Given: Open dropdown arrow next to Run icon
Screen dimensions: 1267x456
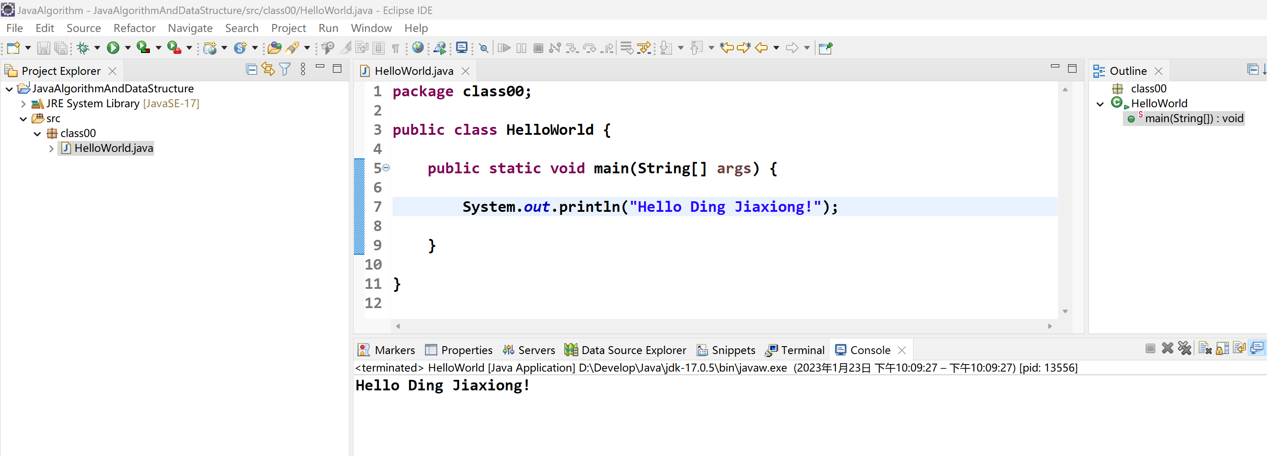Looking at the screenshot, I should [x=128, y=48].
